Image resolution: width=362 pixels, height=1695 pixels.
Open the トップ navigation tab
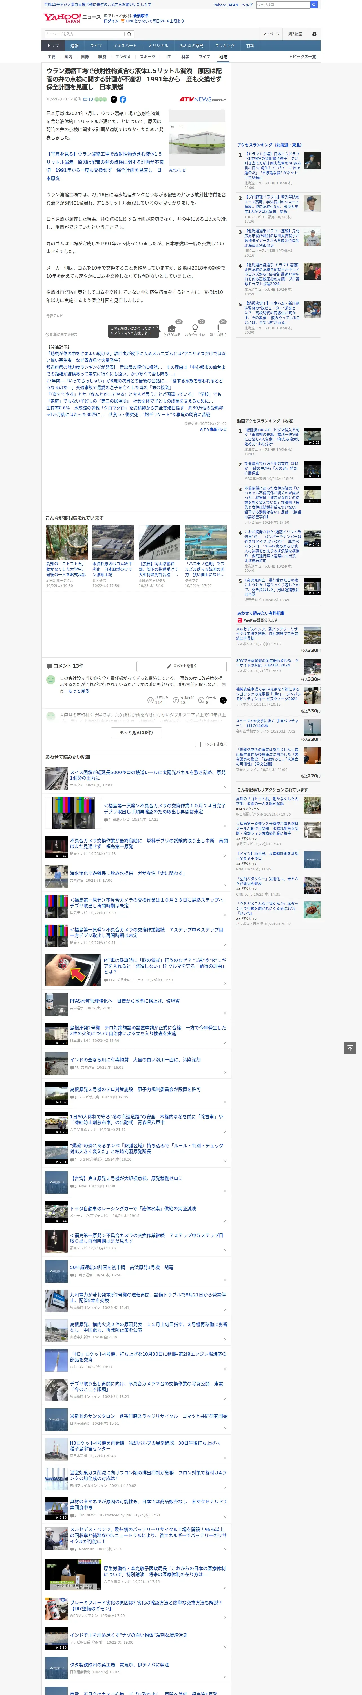(53, 46)
